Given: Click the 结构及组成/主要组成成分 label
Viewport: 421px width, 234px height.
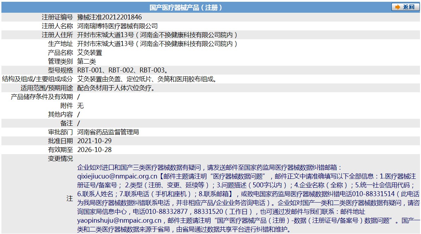Looking at the screenshot, I should tap(37, 79).
